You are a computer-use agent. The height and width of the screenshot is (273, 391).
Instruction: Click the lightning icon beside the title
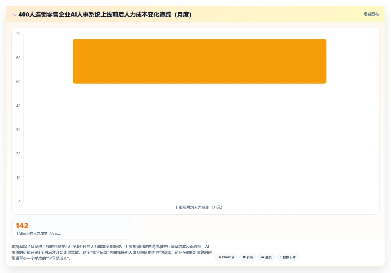[x=14, y=15]
